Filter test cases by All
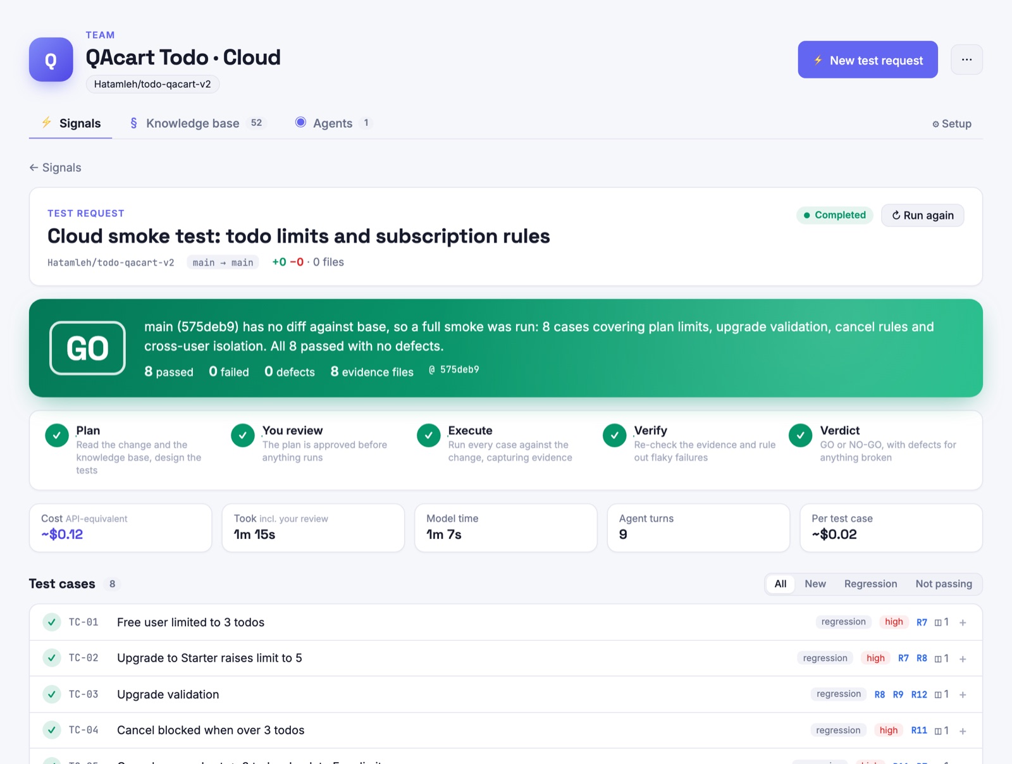 coord(781,584)
